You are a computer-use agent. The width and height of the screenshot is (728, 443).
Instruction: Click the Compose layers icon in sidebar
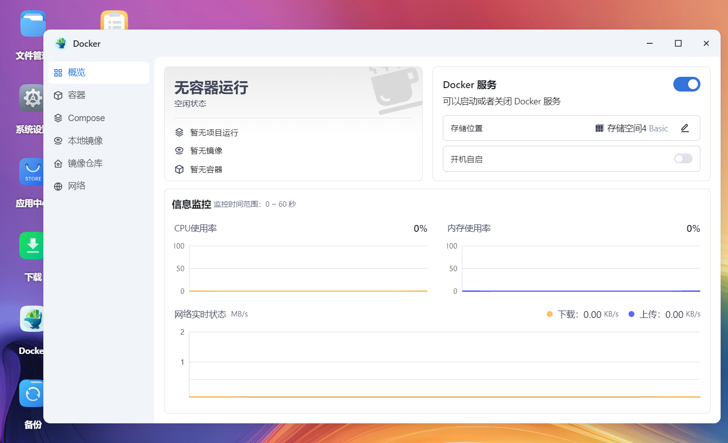(x=58, y=118)
